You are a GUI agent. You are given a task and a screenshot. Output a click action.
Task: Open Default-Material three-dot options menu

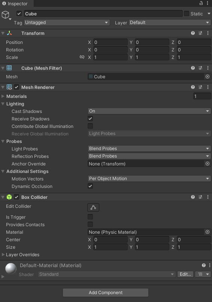click(210, 265)
